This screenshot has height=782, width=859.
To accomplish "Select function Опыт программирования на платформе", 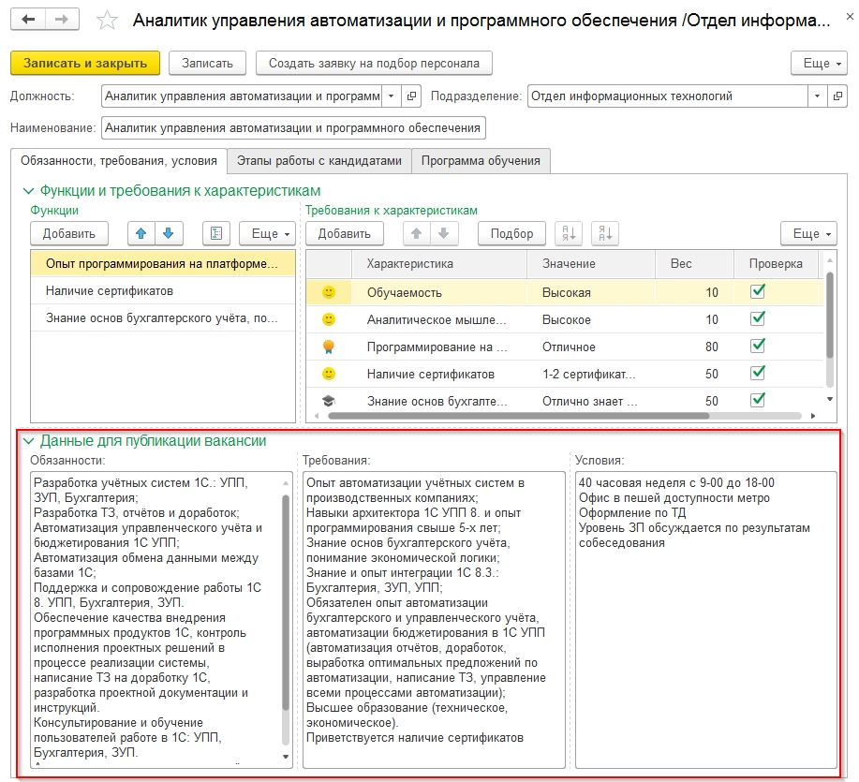I will 163,264.
